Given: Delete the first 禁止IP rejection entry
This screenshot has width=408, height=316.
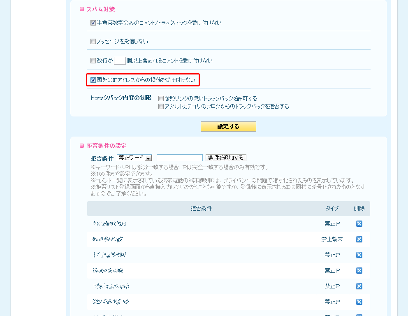Looking at the screenshot, I should coord(359,223).
